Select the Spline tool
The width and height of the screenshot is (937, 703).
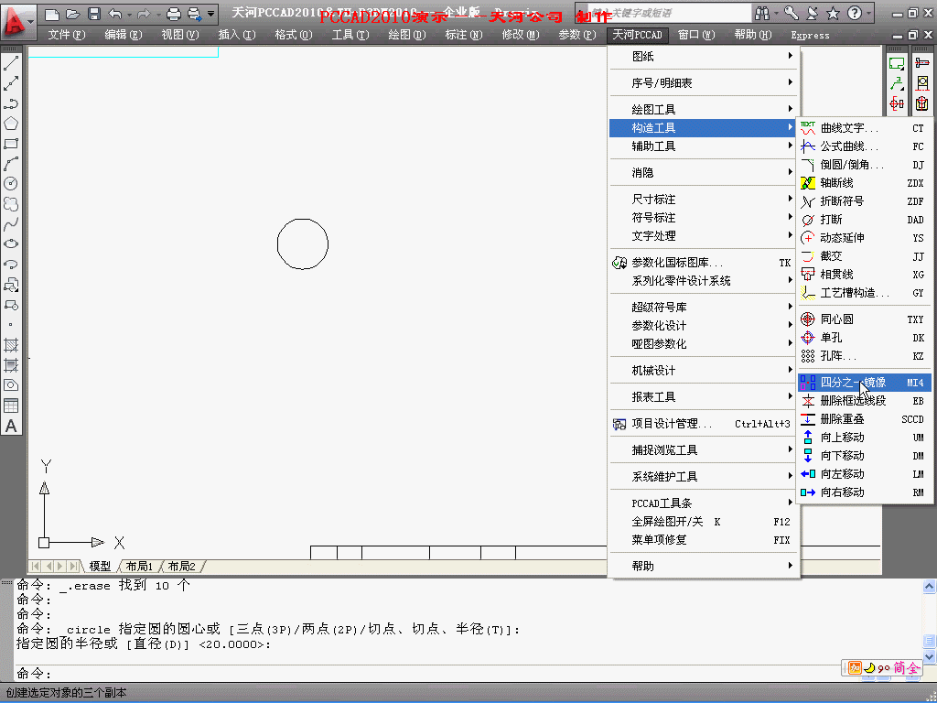11,224
